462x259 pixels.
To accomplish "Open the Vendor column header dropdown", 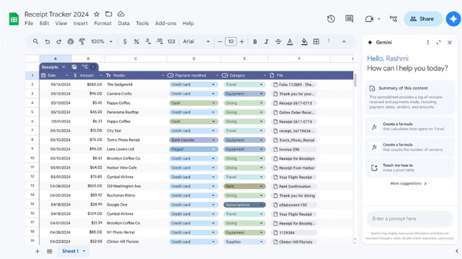I will tap(162, 75).
